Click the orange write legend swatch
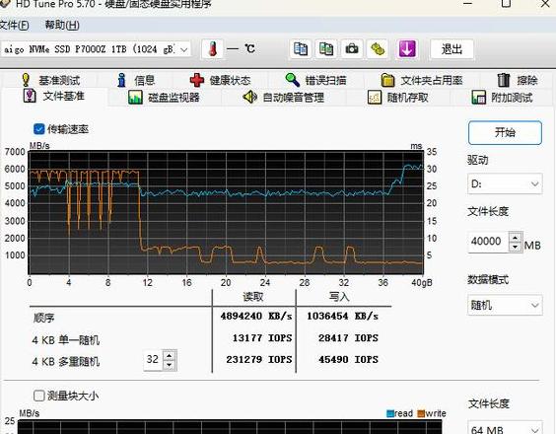The image size is (556, 434). pyautogui.click(x=421, y=413)
